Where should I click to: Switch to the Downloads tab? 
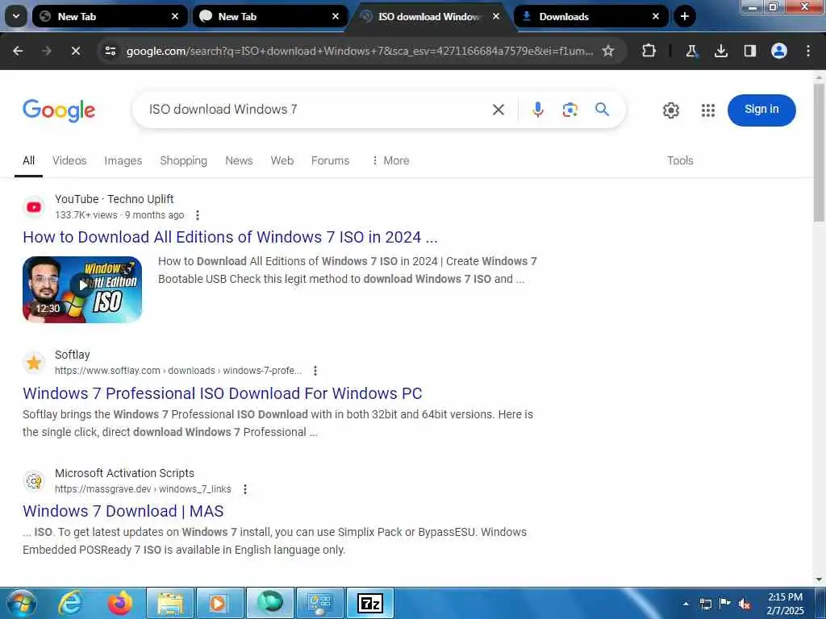click(591, 16)
